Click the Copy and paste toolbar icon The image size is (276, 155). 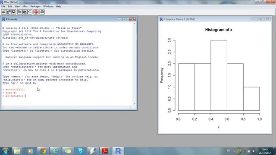point(30,12)
